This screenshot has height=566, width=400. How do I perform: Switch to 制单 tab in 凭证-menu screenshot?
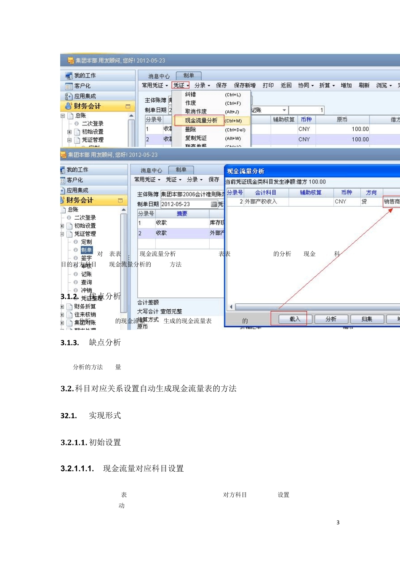(x=189, y=76)
